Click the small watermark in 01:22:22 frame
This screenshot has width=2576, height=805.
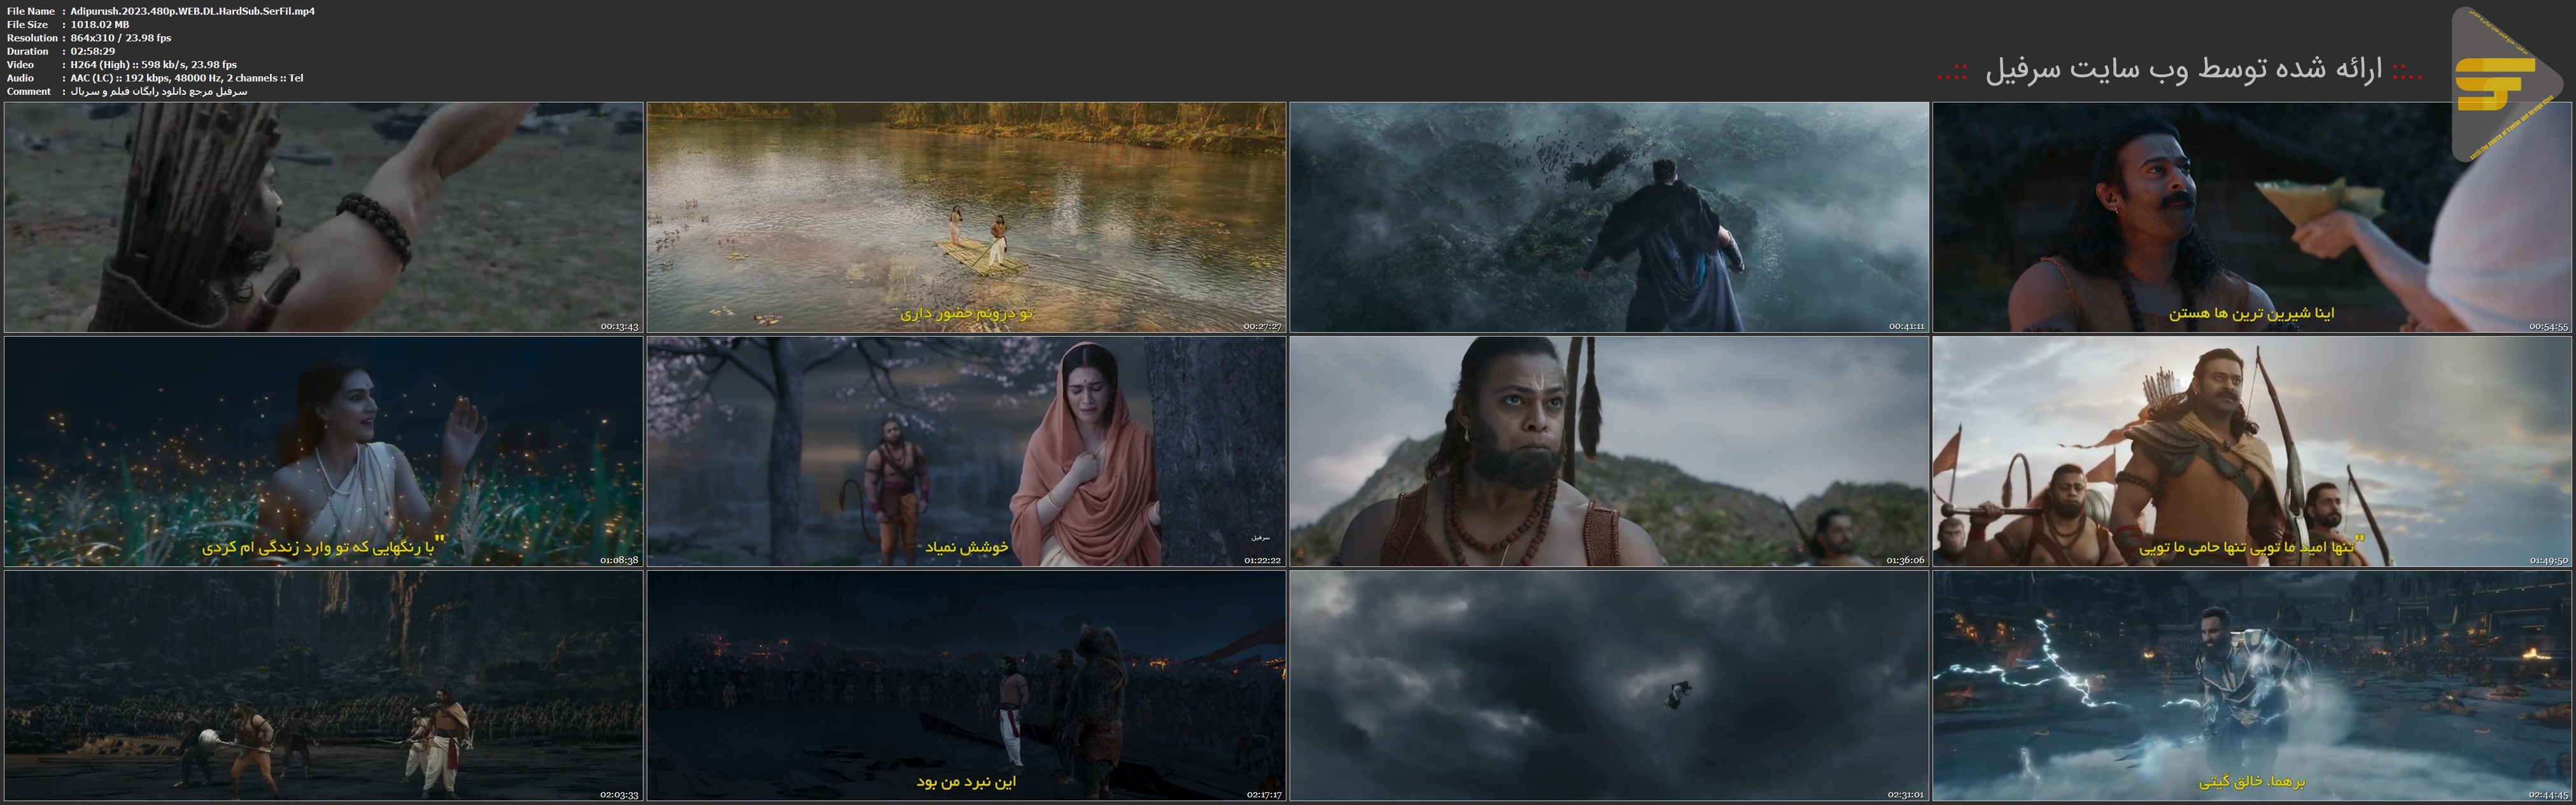pos(1260,538)
